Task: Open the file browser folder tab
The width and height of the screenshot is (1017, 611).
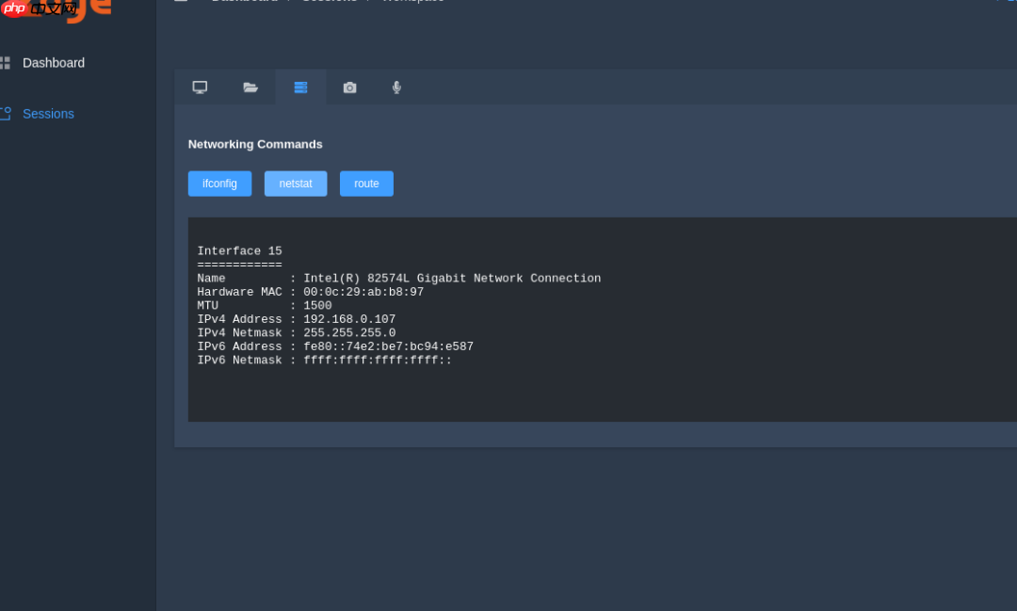Action: point(250,88)
